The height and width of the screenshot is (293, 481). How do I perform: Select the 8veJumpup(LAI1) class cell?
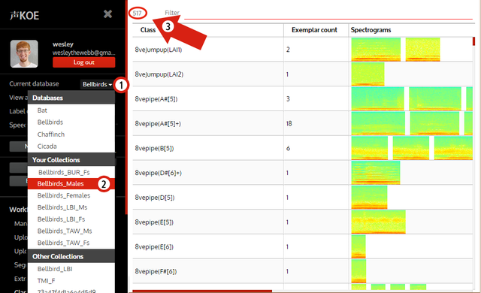[x=208, y=50]
